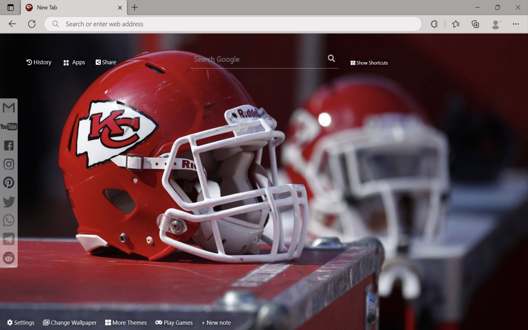Screen dimensions: 528x330
Task: Open the page Settings
Action: point(21,323)
